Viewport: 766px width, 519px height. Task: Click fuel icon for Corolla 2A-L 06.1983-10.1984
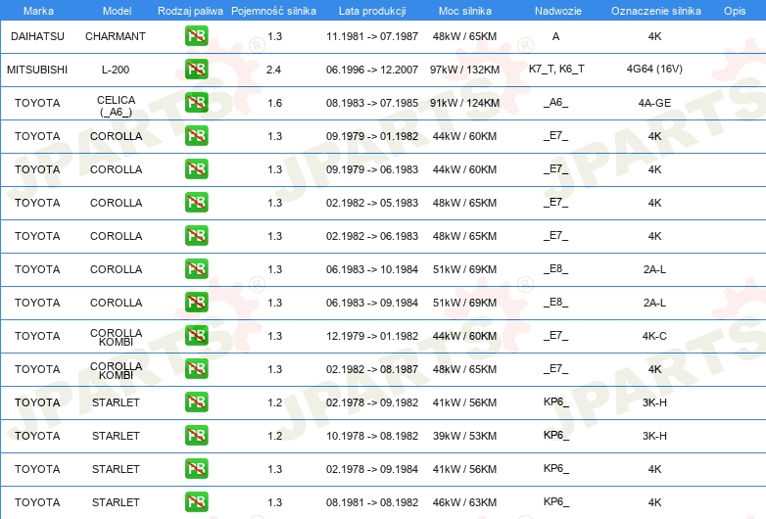coord(196,269)
